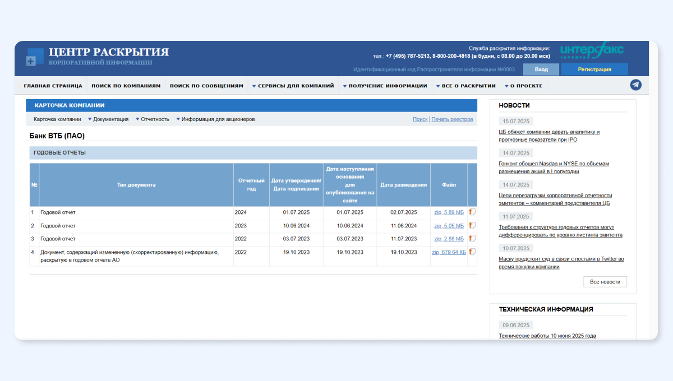Click the Interfax logo
Screen dimensions: 673x381
(592, 50)
